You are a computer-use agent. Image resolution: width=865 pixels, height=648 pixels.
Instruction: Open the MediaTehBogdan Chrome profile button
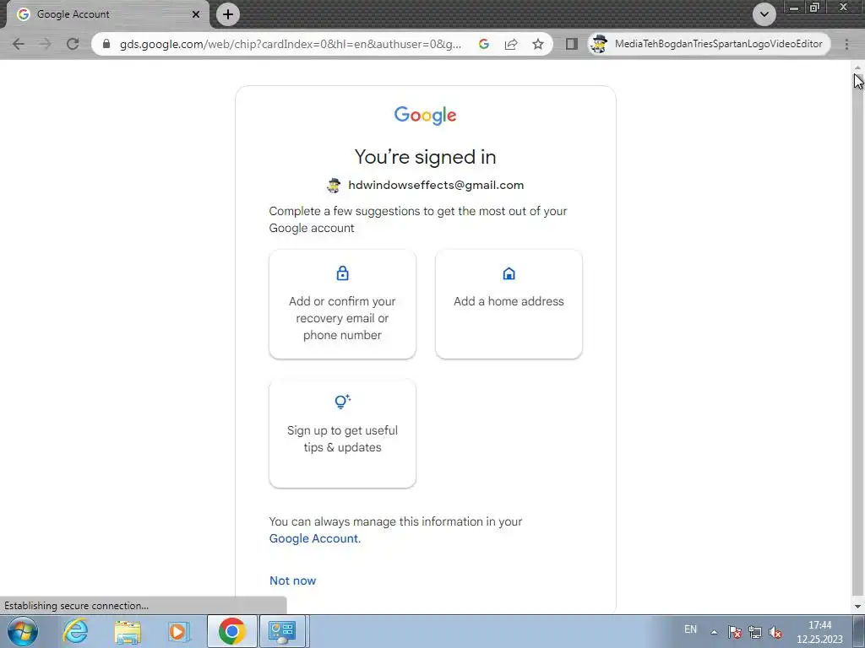tap(710, 44)
